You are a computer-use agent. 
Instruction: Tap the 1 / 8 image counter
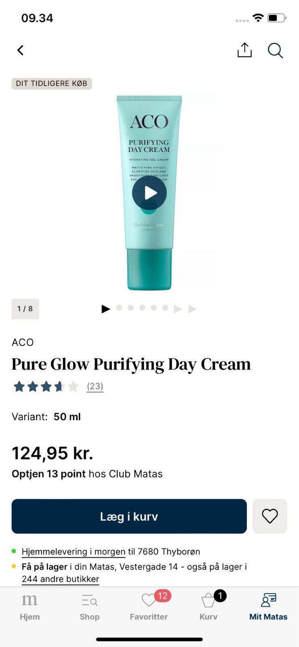[x=25, y=309]
